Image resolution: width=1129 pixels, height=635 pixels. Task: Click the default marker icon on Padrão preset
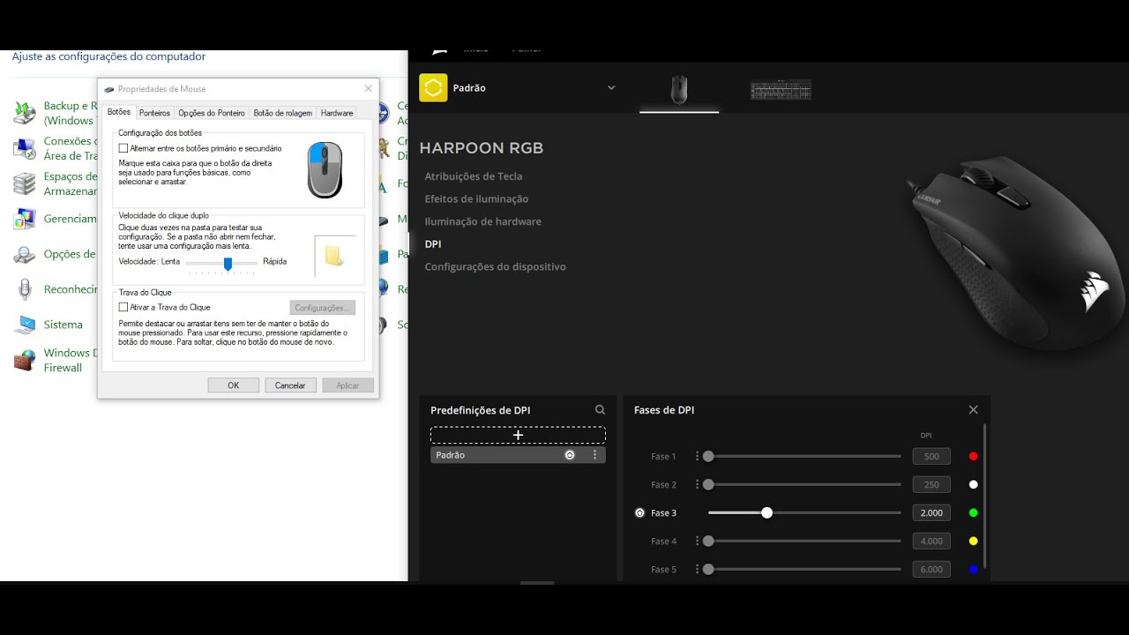(570, 455)
